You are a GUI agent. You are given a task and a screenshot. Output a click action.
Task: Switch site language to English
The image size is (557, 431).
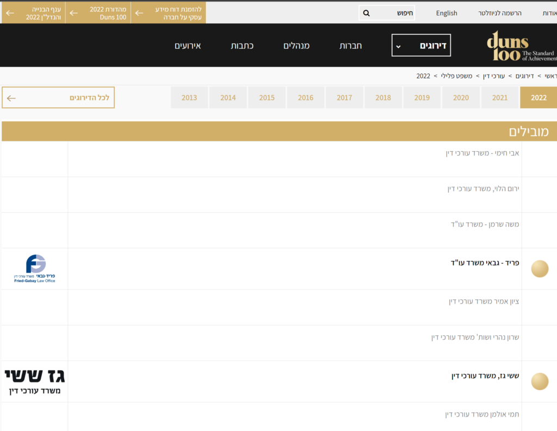pyautogui.click(x=447, y=13)
